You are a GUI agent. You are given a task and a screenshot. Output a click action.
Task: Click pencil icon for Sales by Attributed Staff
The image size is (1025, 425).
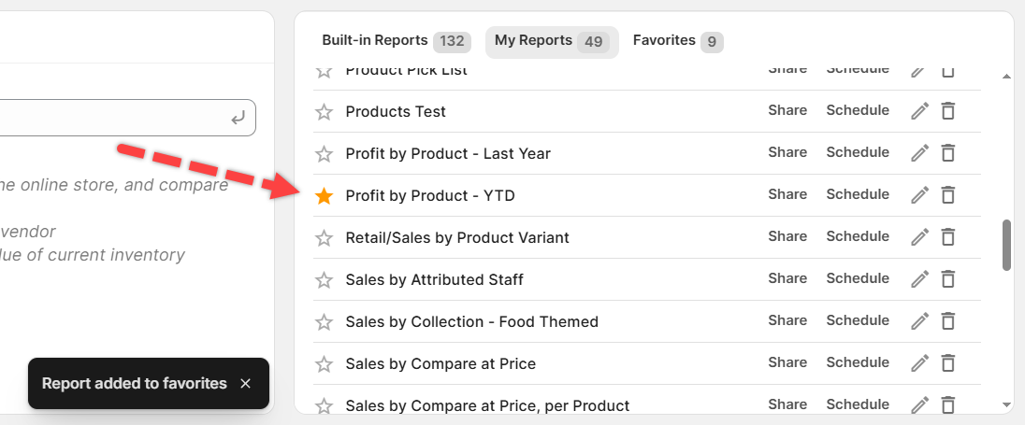pos(920,279)
